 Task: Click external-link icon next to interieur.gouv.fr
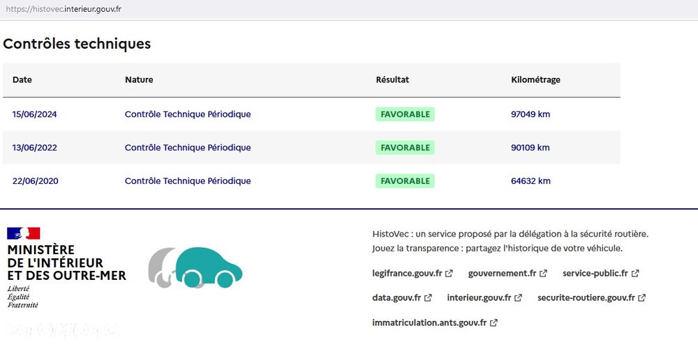519,298
